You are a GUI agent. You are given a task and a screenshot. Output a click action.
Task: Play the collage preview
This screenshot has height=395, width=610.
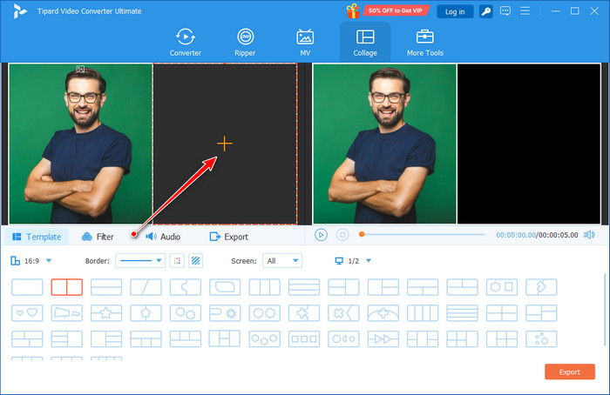pyautogui.click(x=321, y=235)
